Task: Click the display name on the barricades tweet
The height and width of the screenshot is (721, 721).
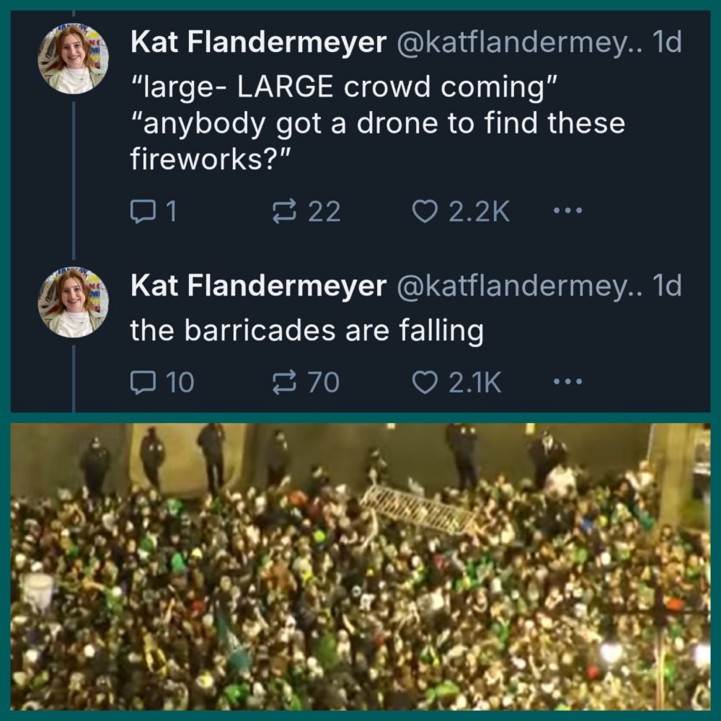Action: coord(258,286)
